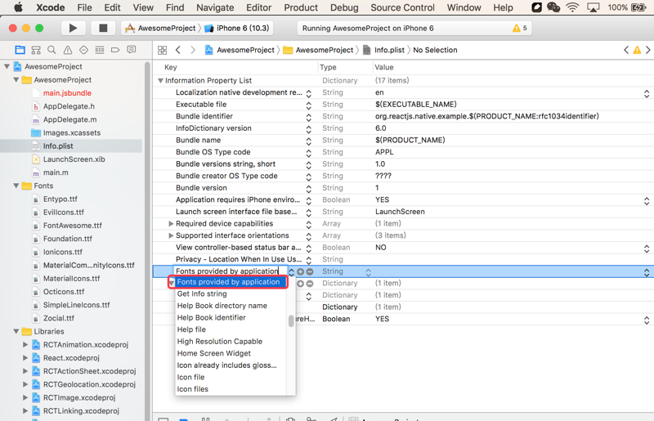Viewport: 654px width, 421px height.
Task: Click the suggestion list scrollbar thumb
Action: pyautogui.click(x=291, y=321)
